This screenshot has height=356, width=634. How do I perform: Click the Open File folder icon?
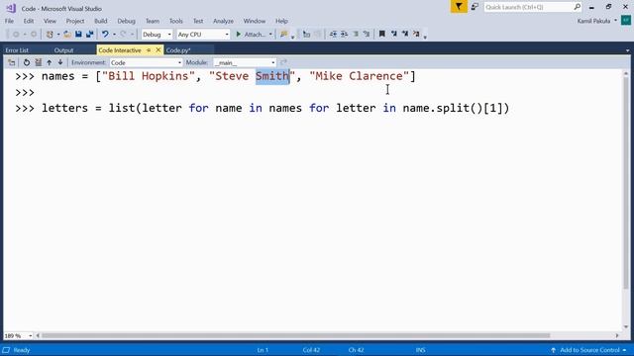tap(67, 35)
